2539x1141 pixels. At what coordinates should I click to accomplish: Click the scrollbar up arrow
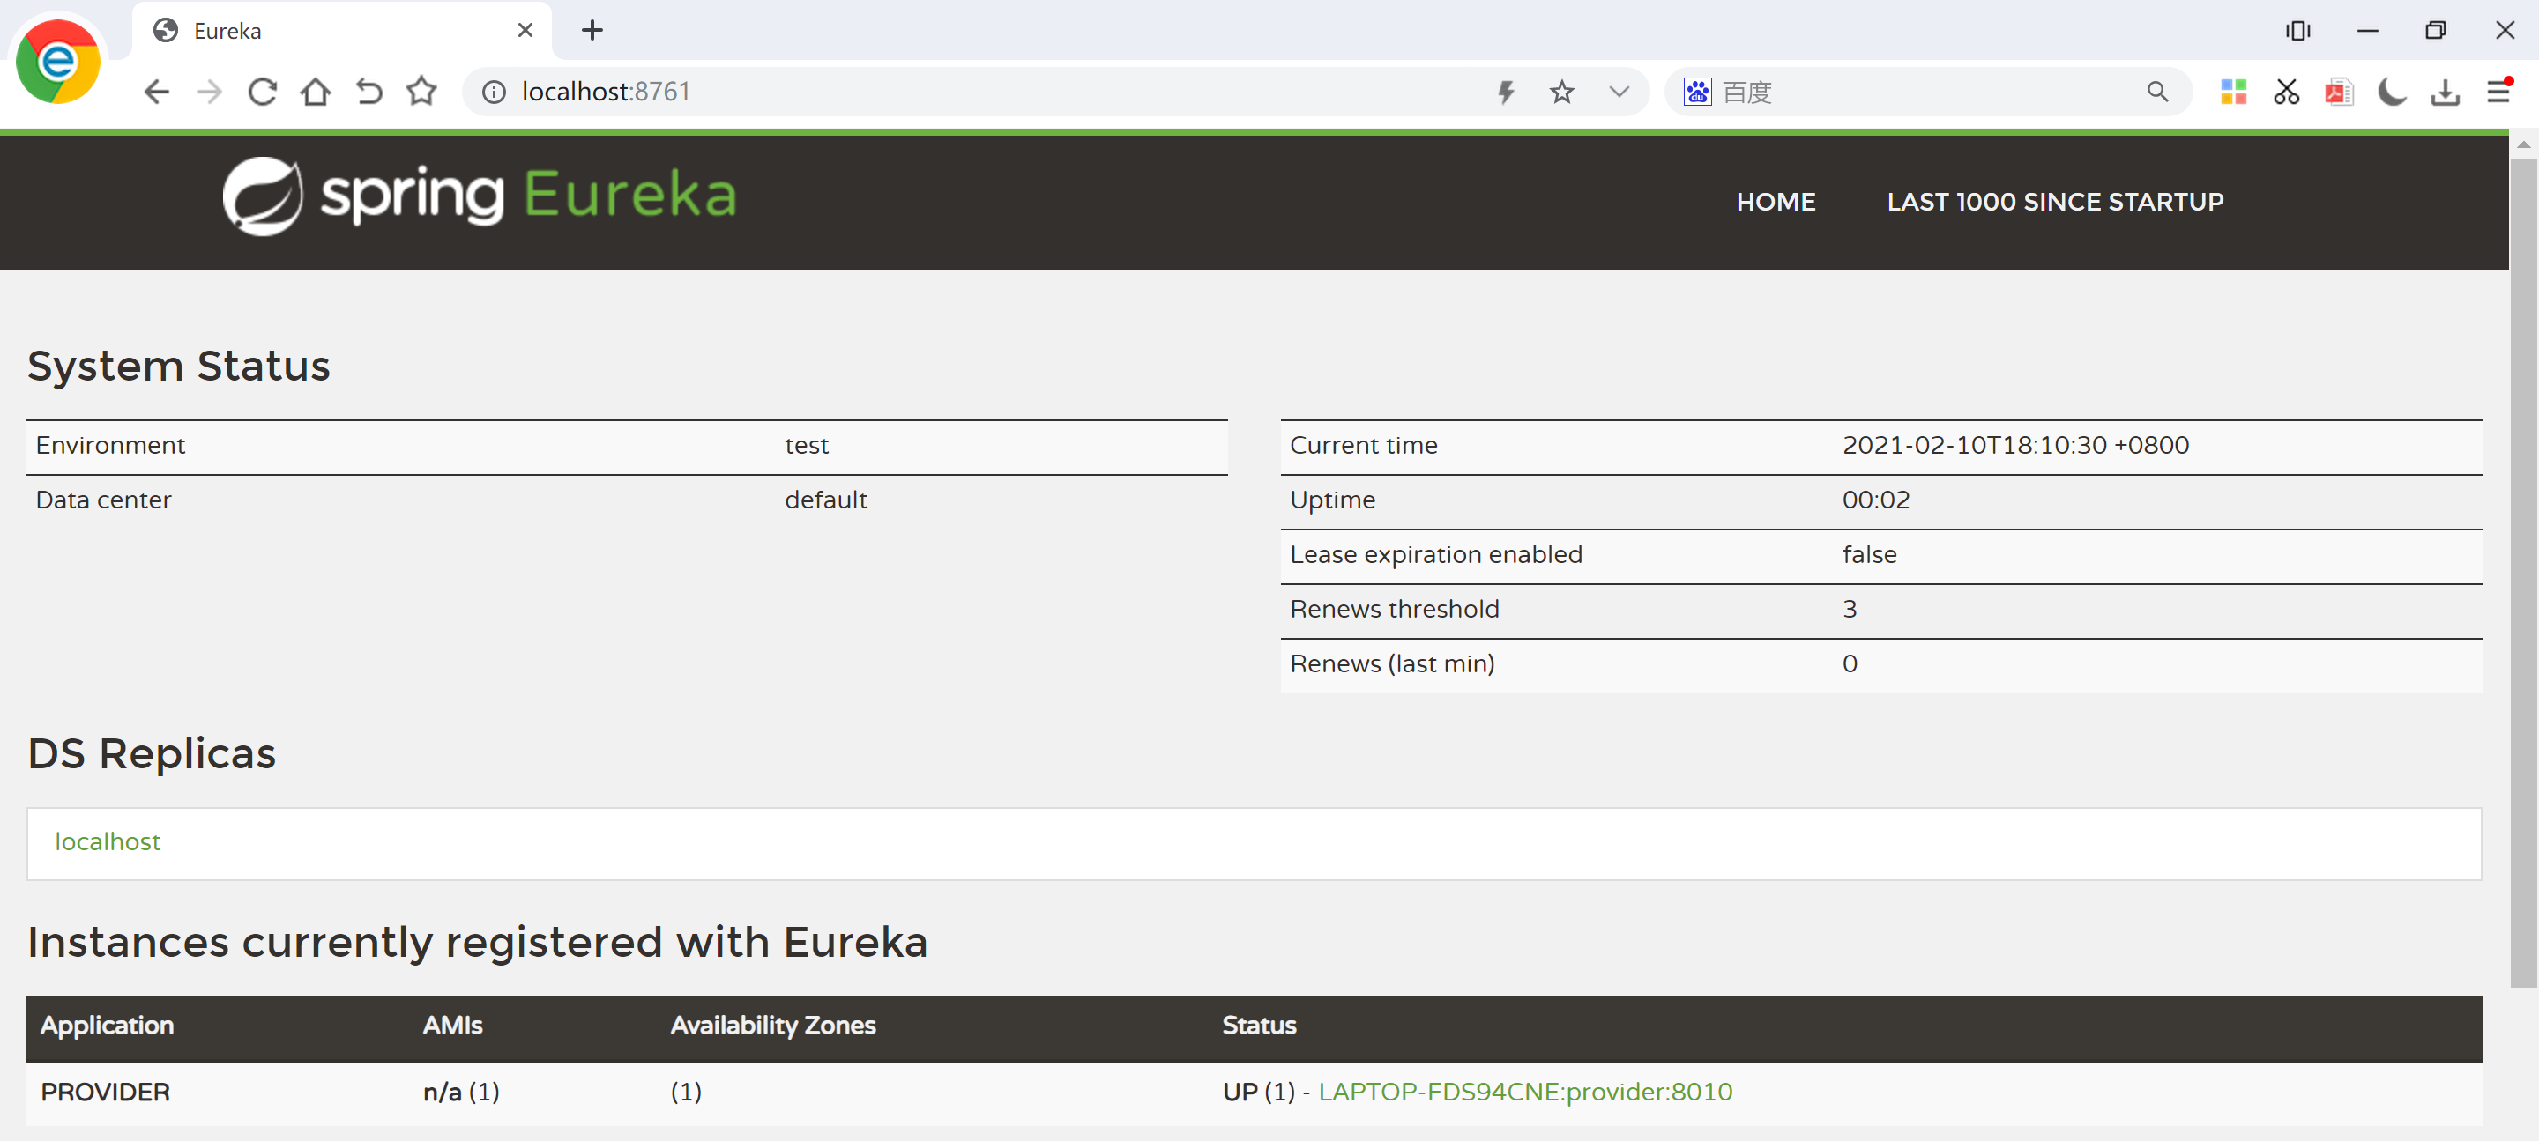point(2522,144)
